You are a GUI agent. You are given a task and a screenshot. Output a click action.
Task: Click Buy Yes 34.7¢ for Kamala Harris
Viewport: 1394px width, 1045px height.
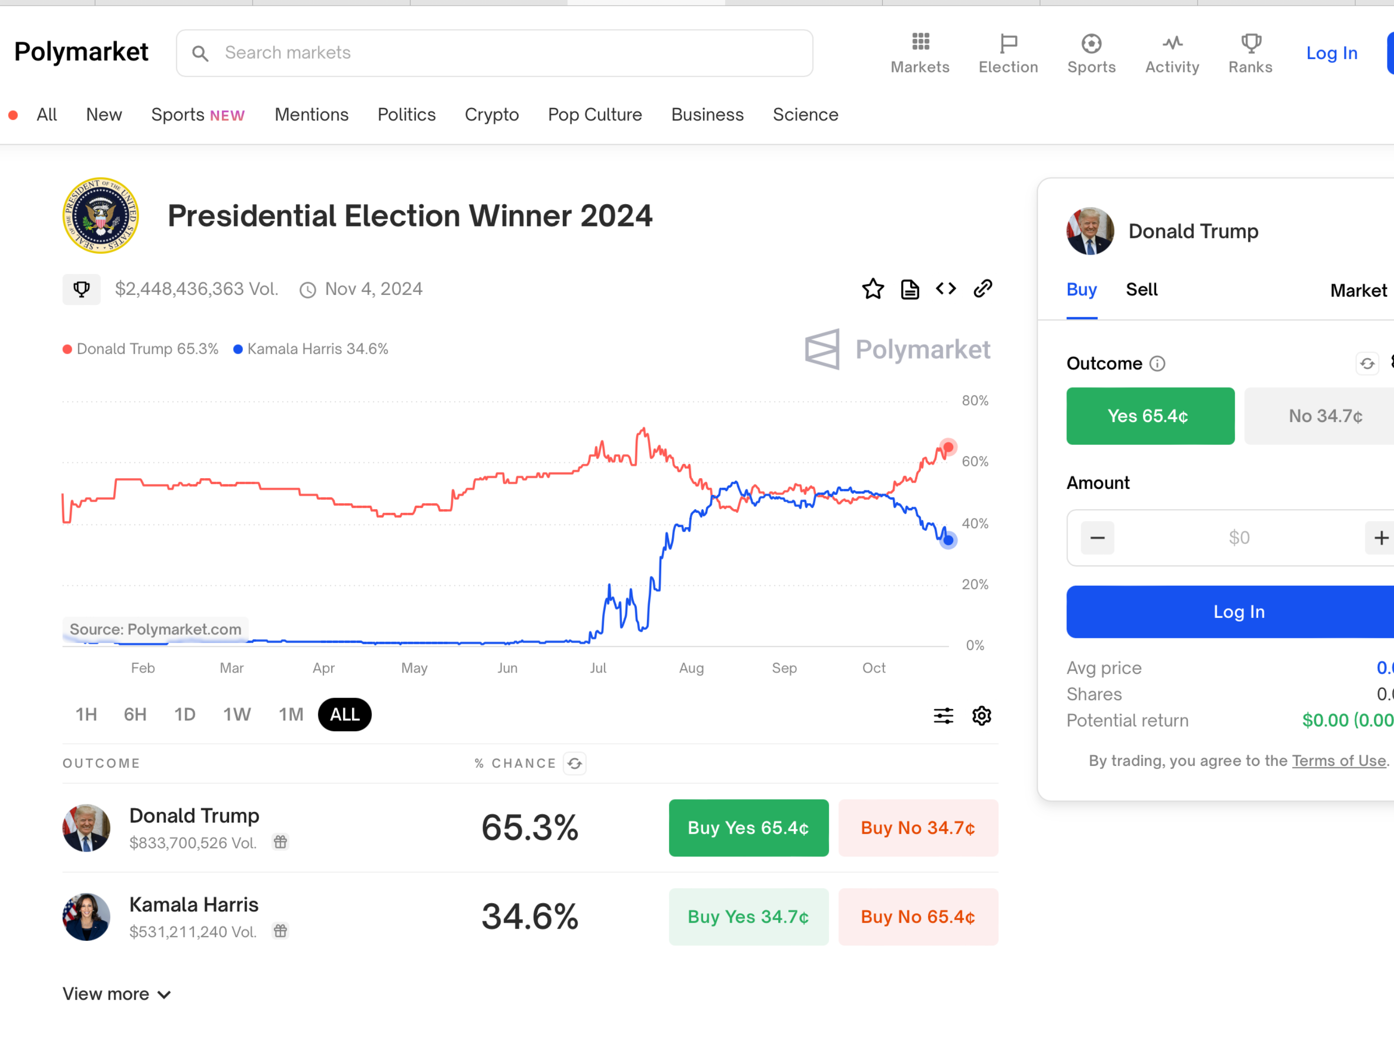[x=748, y=916]
